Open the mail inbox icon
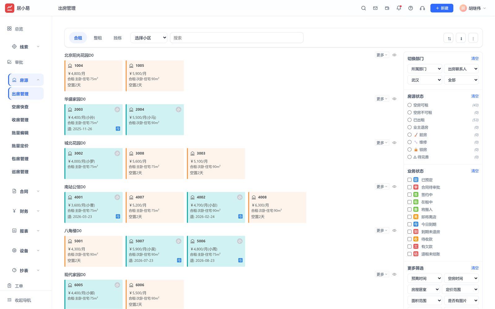The height and width of the screenshot is (309, 495). pyautogui.click(x=375, y=8)
